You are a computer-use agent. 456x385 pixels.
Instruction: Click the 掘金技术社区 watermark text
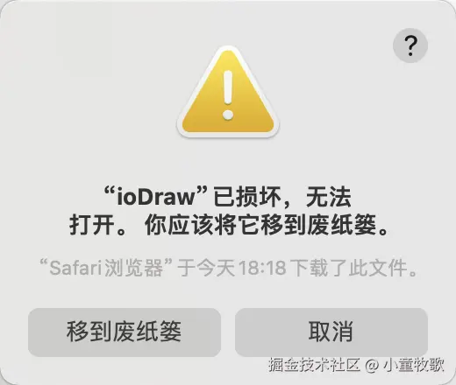tap(314, 365)
